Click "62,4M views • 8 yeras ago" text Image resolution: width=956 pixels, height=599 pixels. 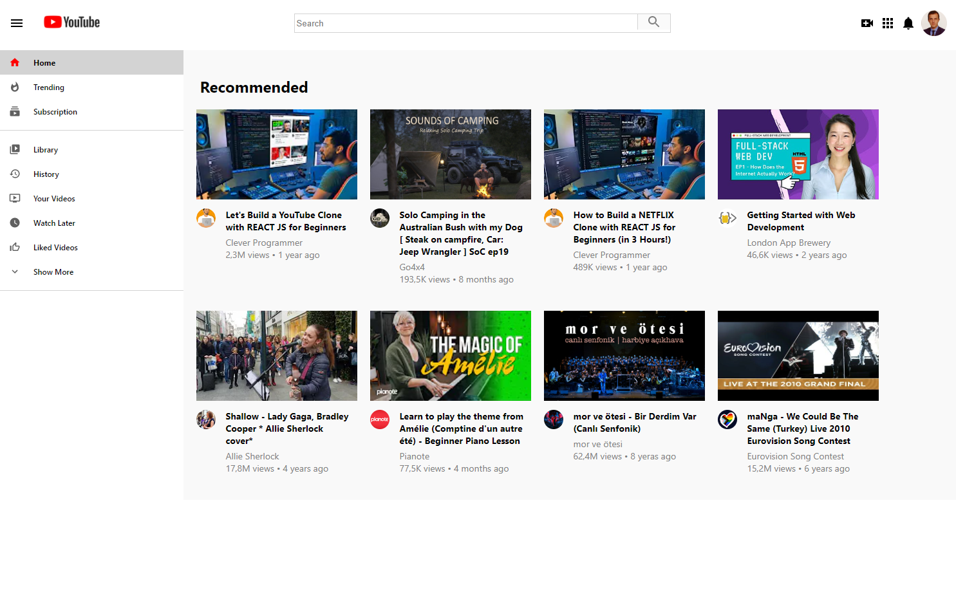point(624,456)
